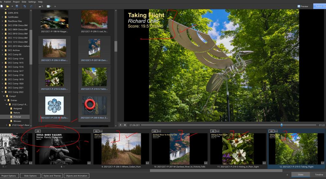Open Objects and Animation editor
The height and width of the screenshot is (179, 326).
pos(77,176)
